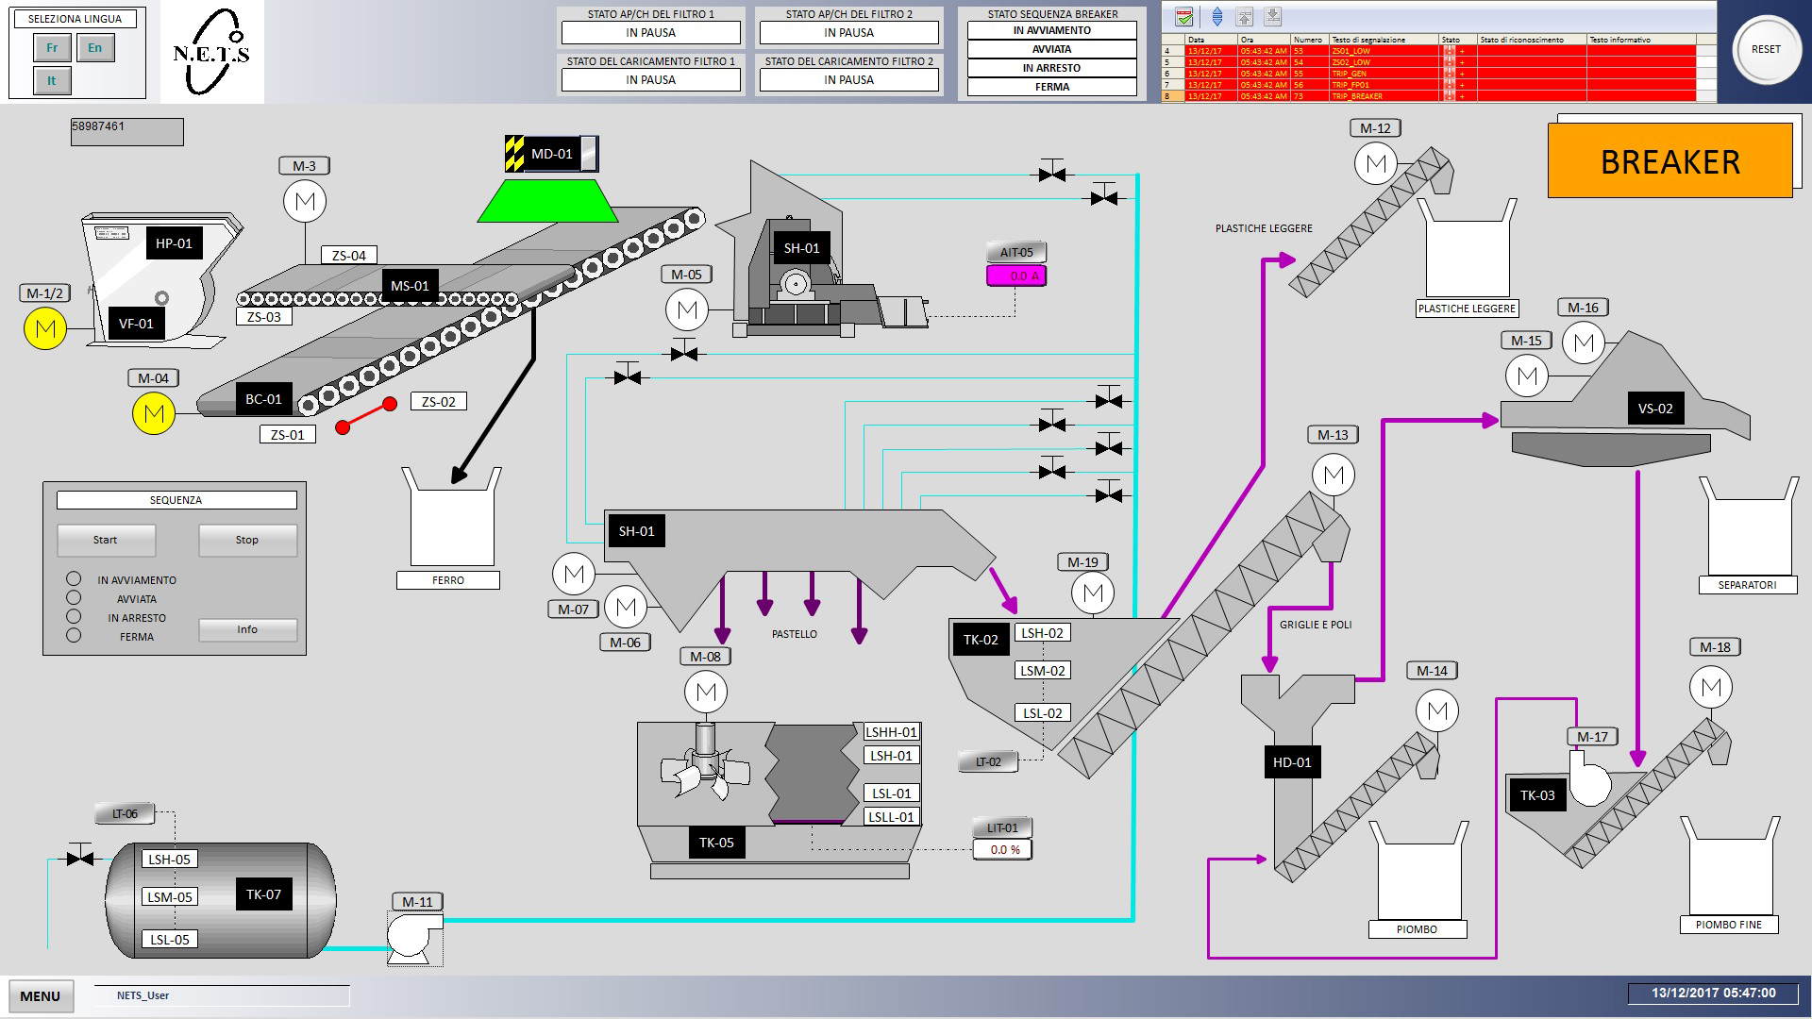The image size is (1812, 1019).
Task: Stop the sequence with the Stop button
Action: click(x=247, y=540)
